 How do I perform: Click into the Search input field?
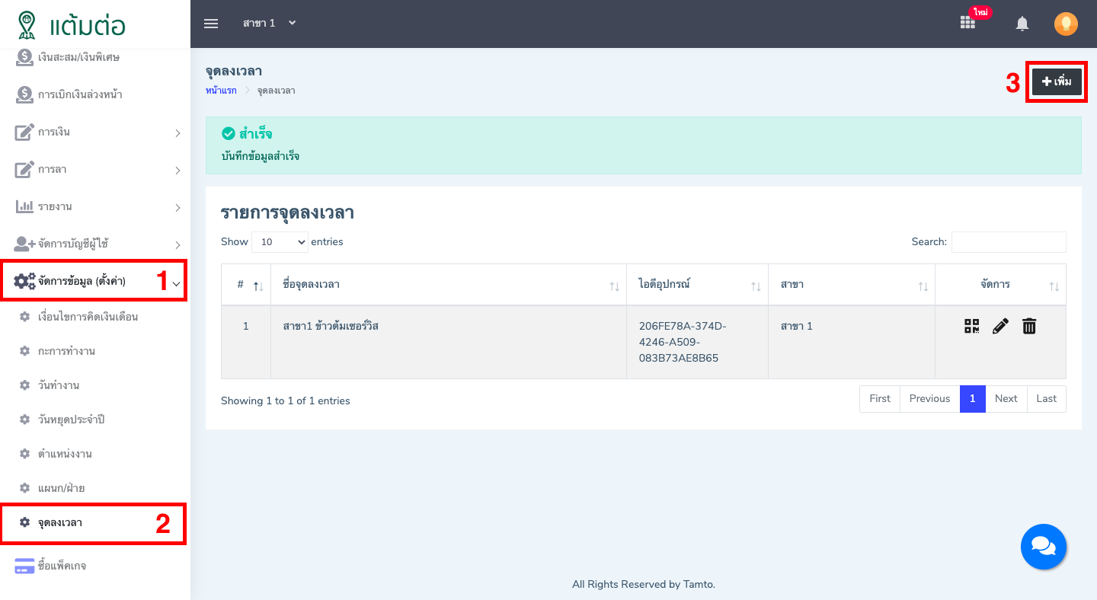pos(1008,242)
